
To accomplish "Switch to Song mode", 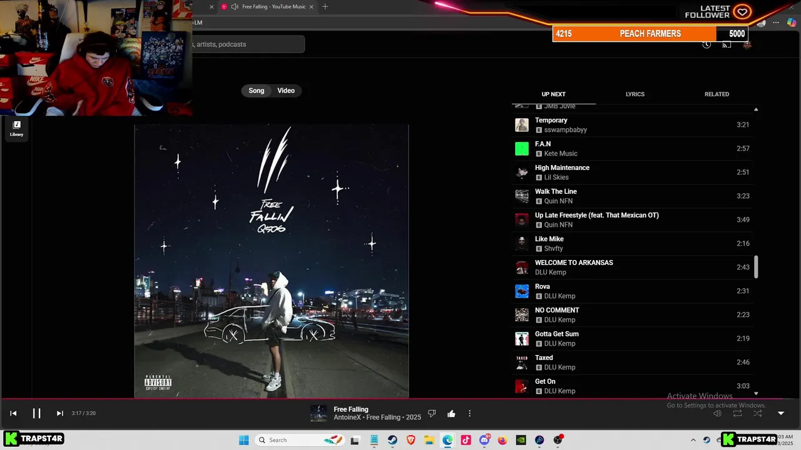I will 257,91.
